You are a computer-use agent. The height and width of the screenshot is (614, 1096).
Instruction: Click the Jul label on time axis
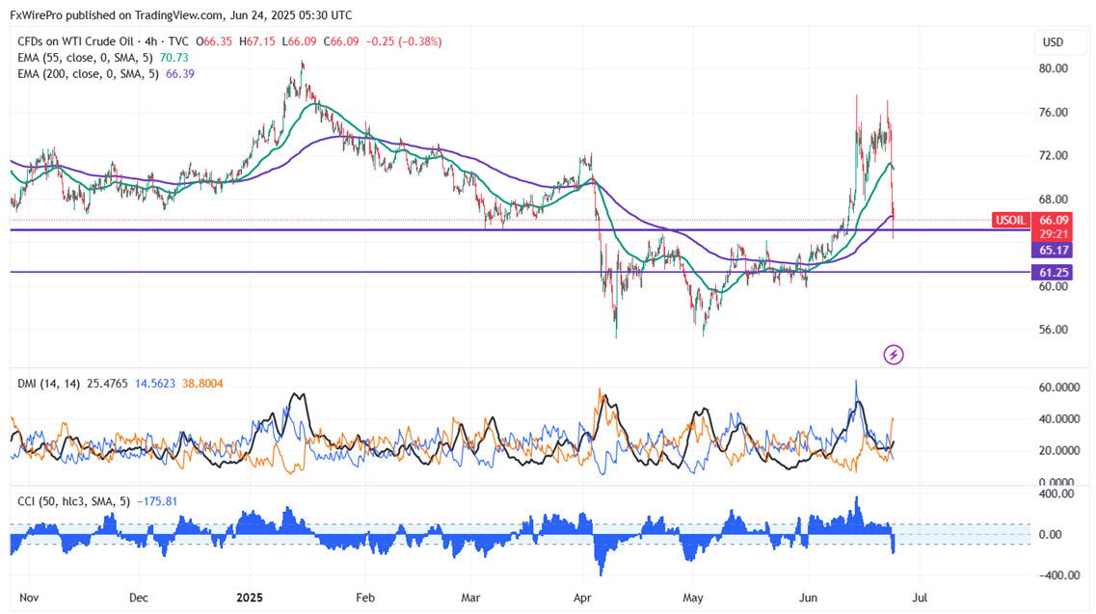(x=920, y=598)
